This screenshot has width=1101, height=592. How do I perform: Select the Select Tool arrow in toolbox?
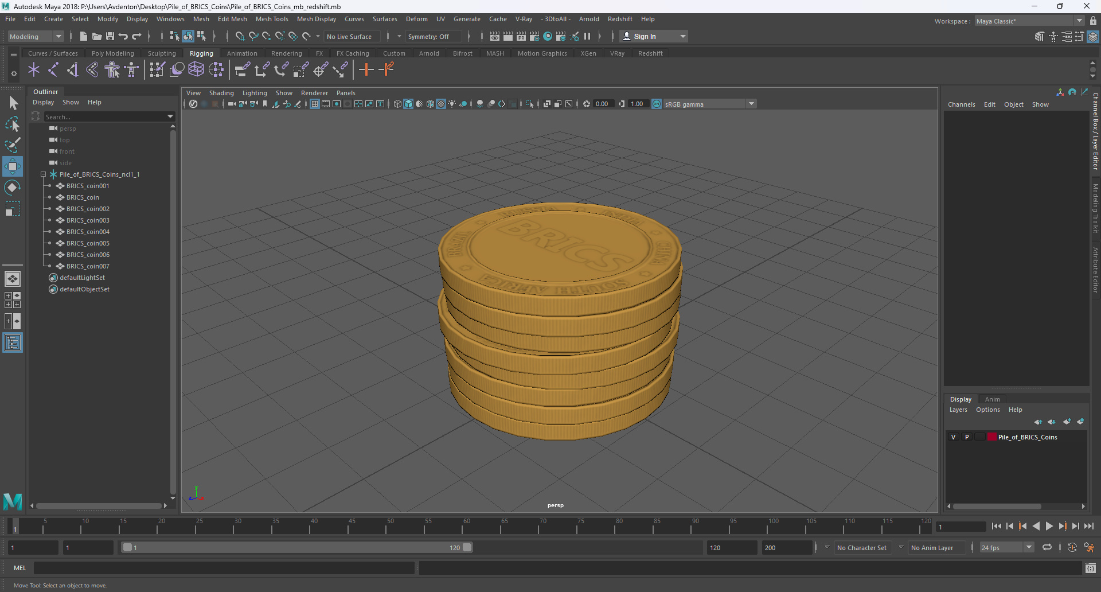(x=13, y=103)
